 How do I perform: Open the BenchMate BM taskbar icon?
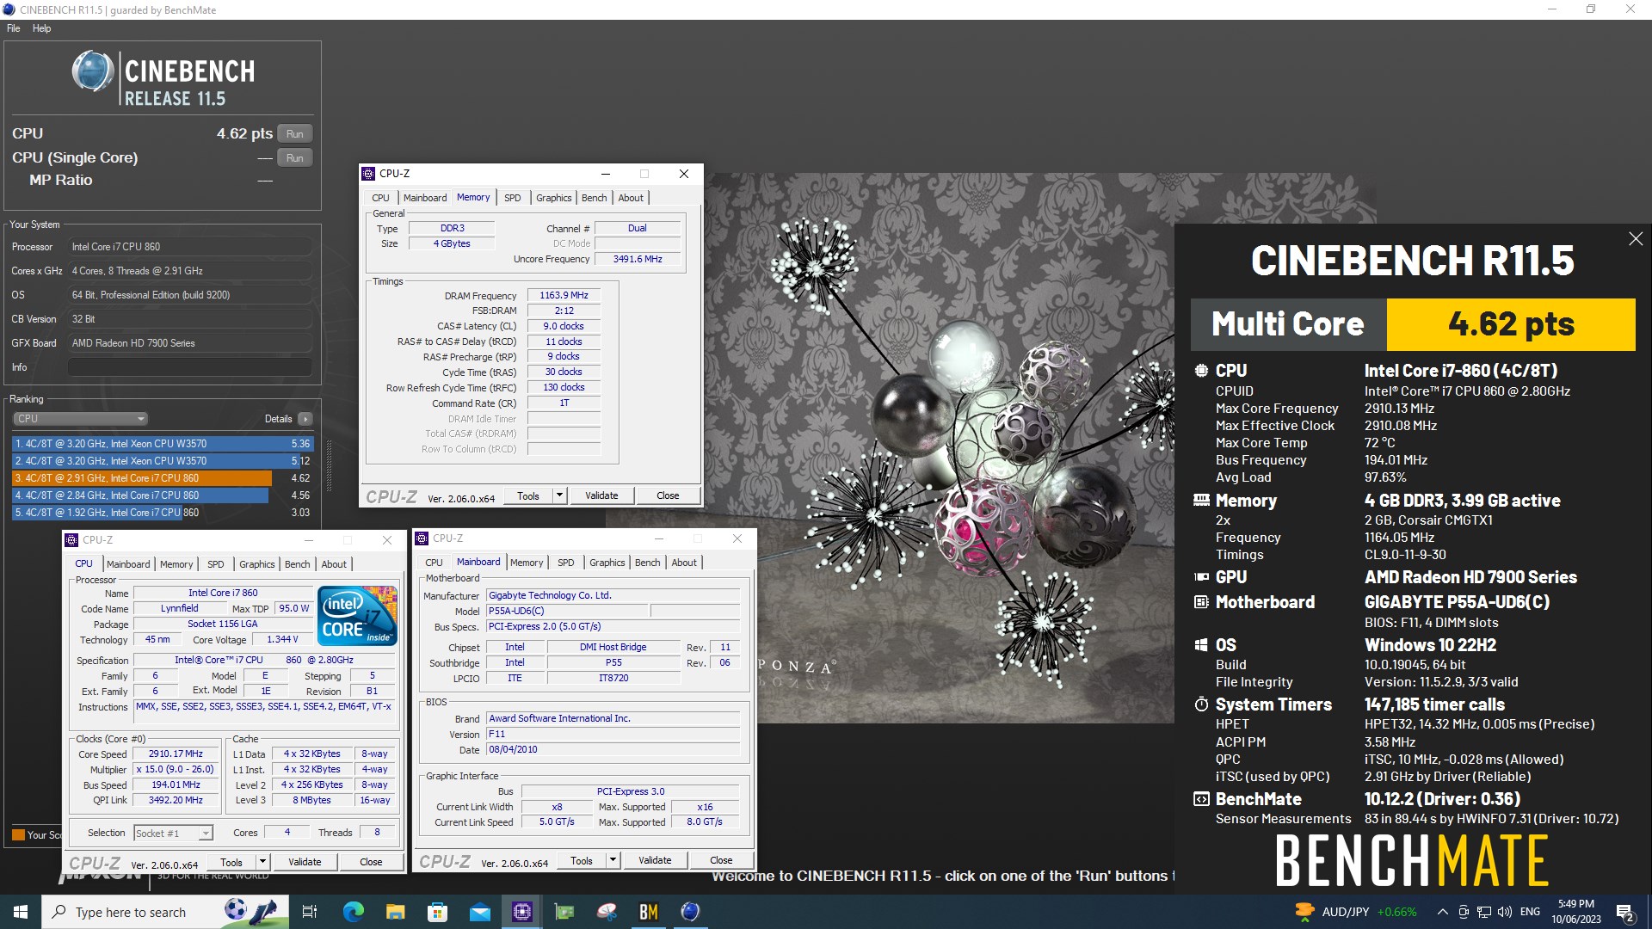point(649,912)
